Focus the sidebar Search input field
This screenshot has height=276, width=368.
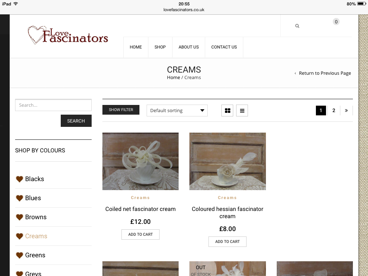pyautogui.click(x=53, y=105)
